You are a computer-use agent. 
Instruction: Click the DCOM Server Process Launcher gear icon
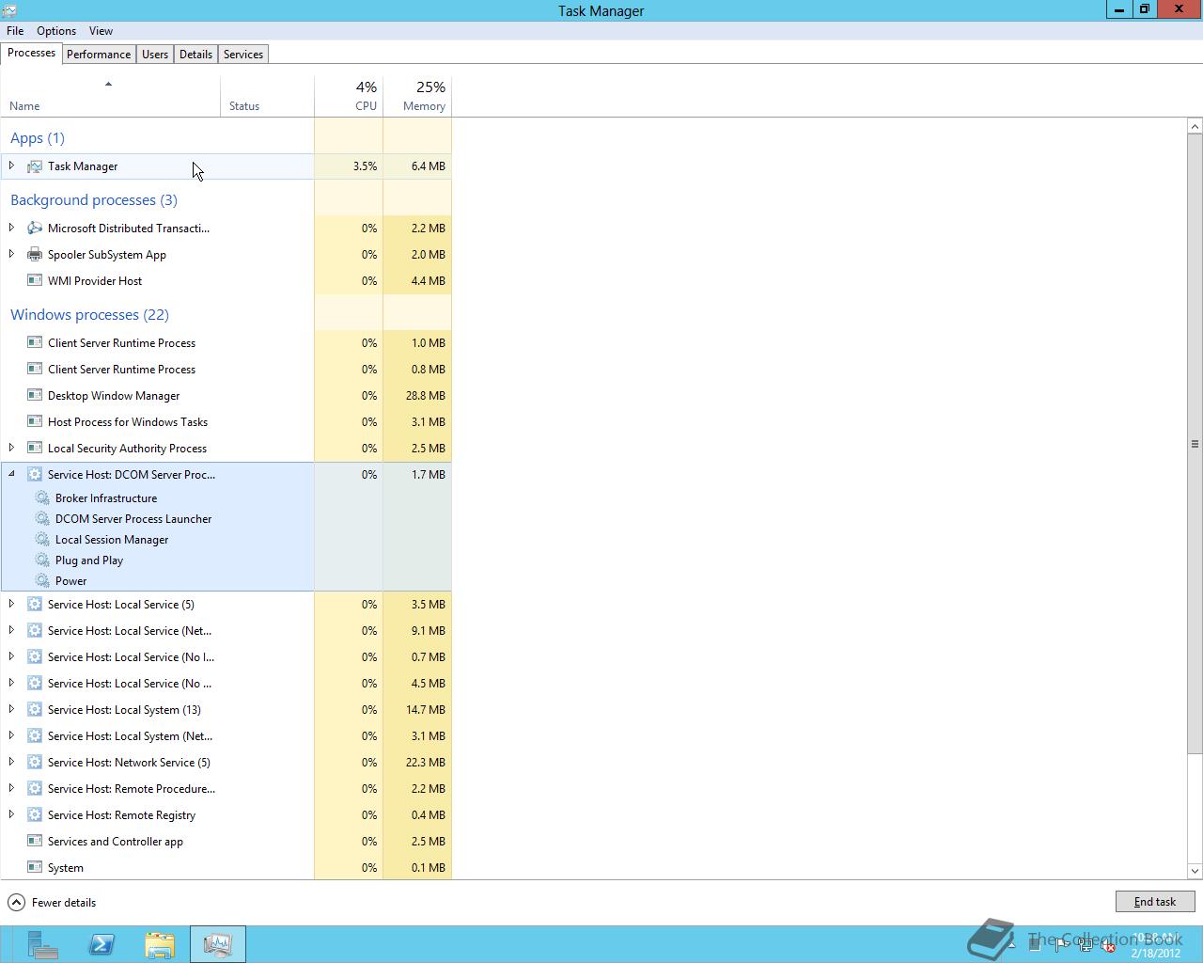pos(42,519)
